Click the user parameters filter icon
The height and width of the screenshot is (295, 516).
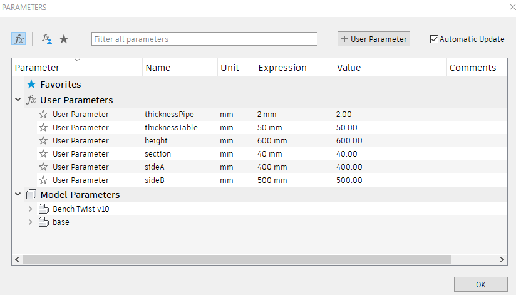pos(47,39)
